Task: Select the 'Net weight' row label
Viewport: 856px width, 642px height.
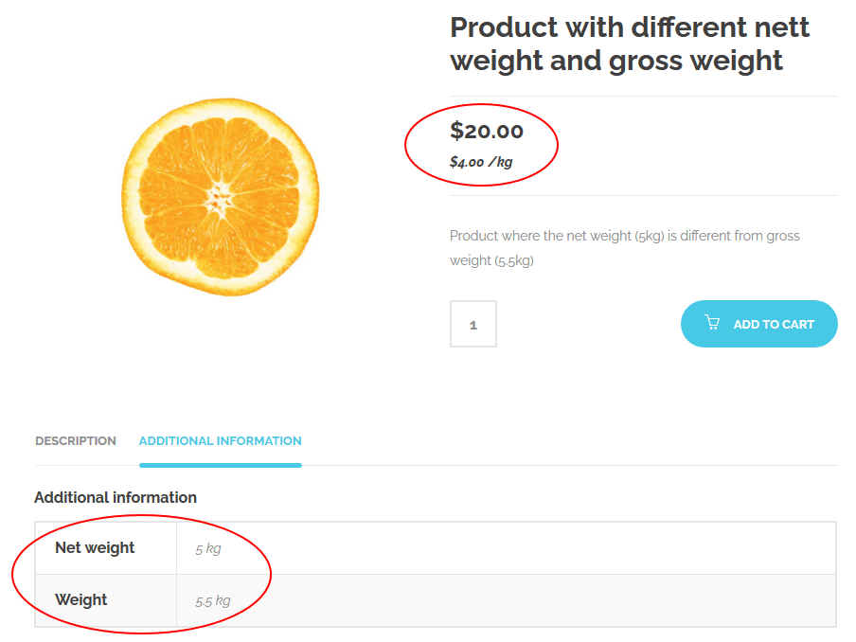Action: pyautogui.click(x=95, y=548)
